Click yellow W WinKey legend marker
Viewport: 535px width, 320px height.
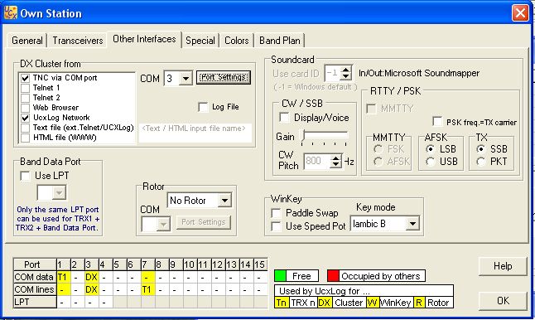[372, 303]
